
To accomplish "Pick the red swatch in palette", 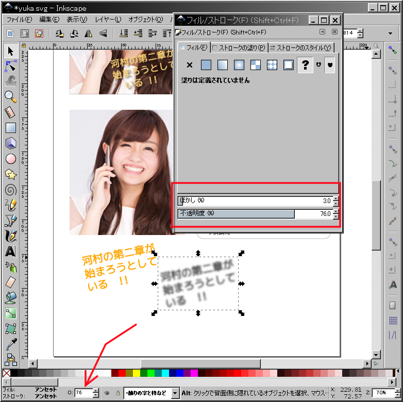I will point(122,373).
